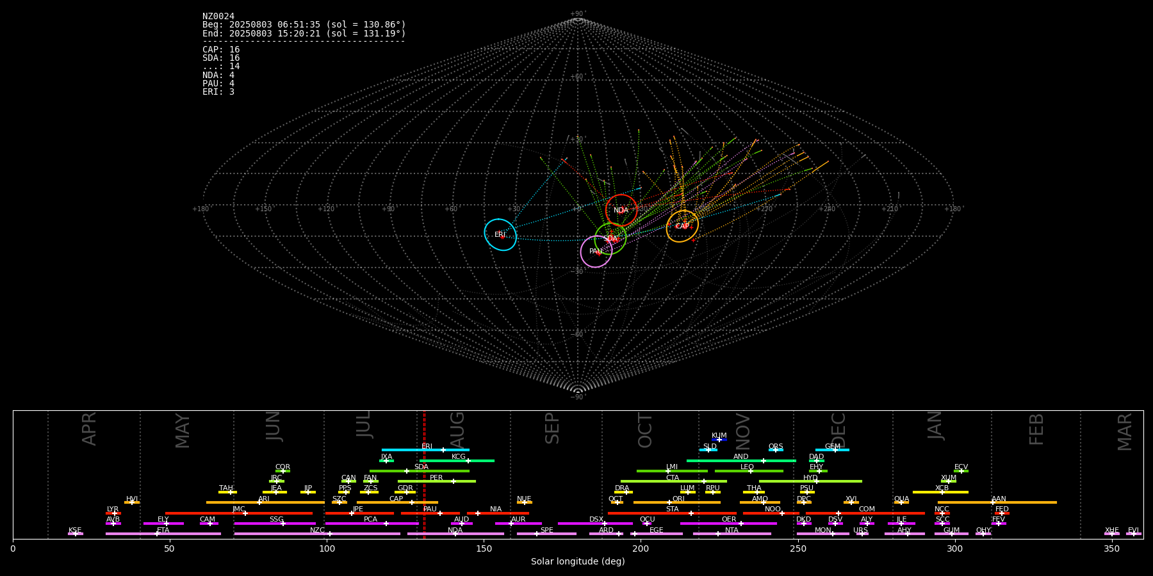The image size is (1153, 576).
Task: Select the NOO shower bar in timeline
Action: point(771,513)
